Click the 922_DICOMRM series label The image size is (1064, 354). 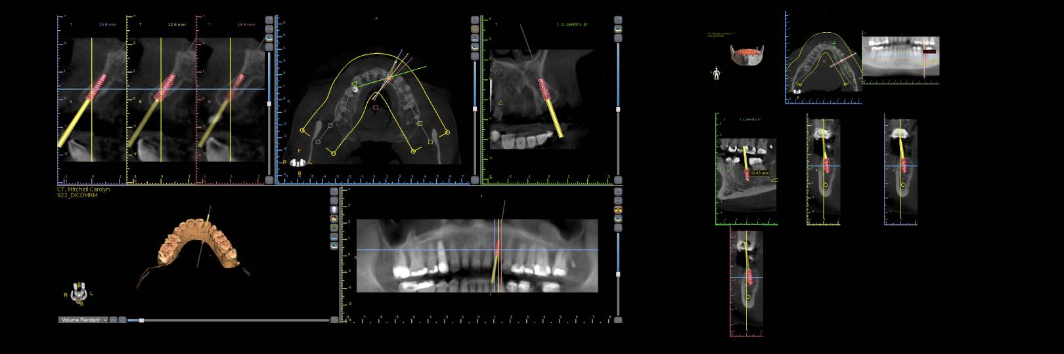click(78, 195)
